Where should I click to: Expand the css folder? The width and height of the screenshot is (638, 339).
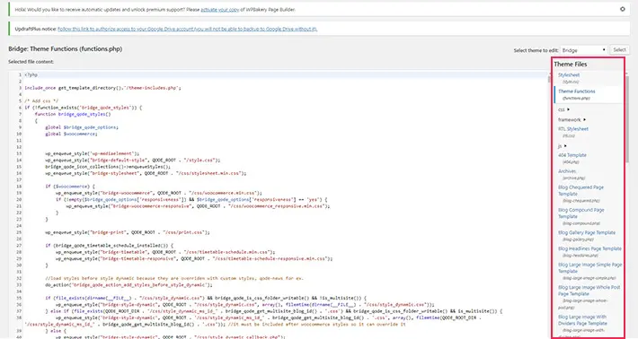pos(563,109)
